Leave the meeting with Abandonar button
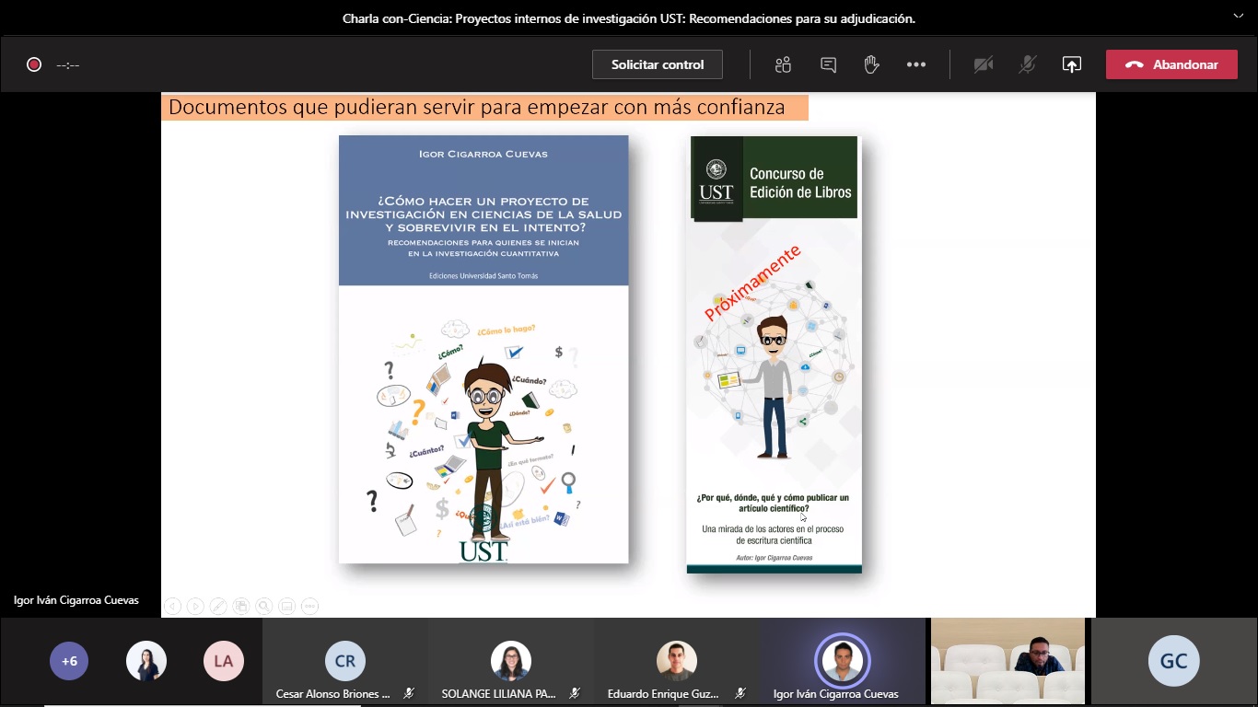Image resolution: width=1258 pixels, height=707 pixels. click(1171, 64)
